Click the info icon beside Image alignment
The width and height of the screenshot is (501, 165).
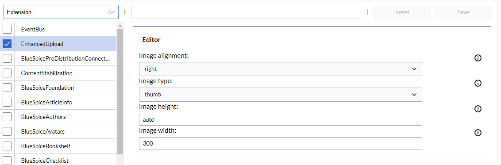click(x=478, y=58)
